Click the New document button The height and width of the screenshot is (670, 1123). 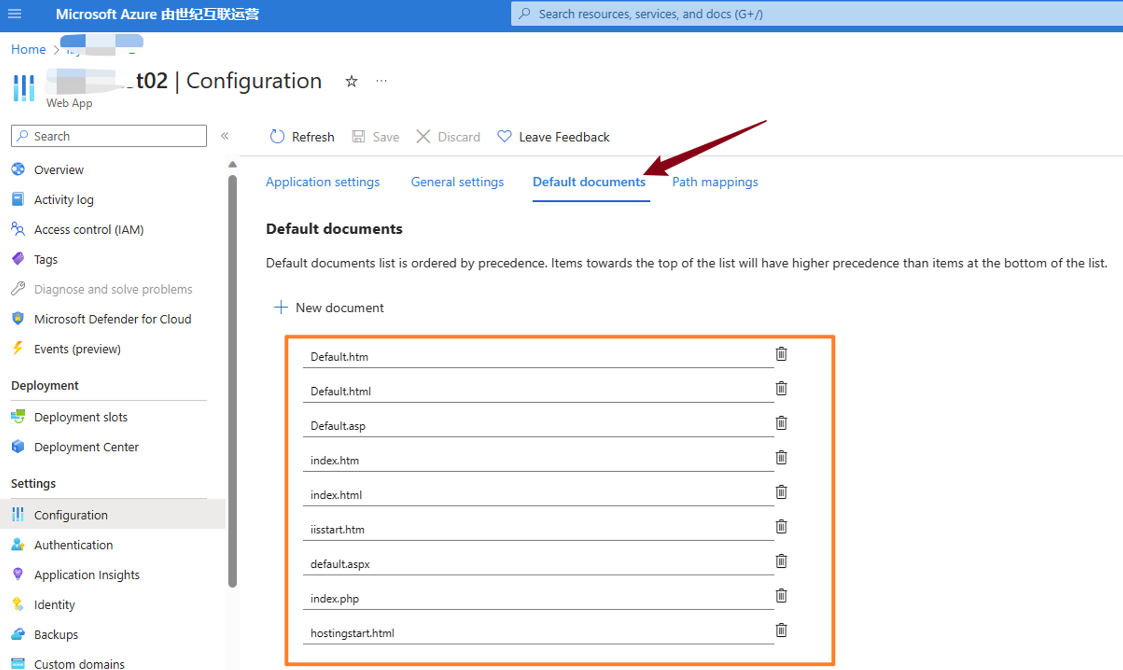point(329,307)
